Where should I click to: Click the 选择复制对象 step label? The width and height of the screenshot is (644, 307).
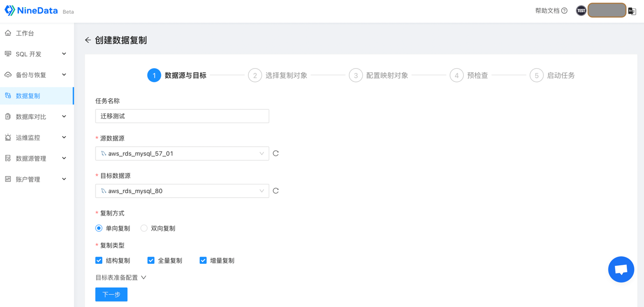pyautogui.click(x=286, y=75)
